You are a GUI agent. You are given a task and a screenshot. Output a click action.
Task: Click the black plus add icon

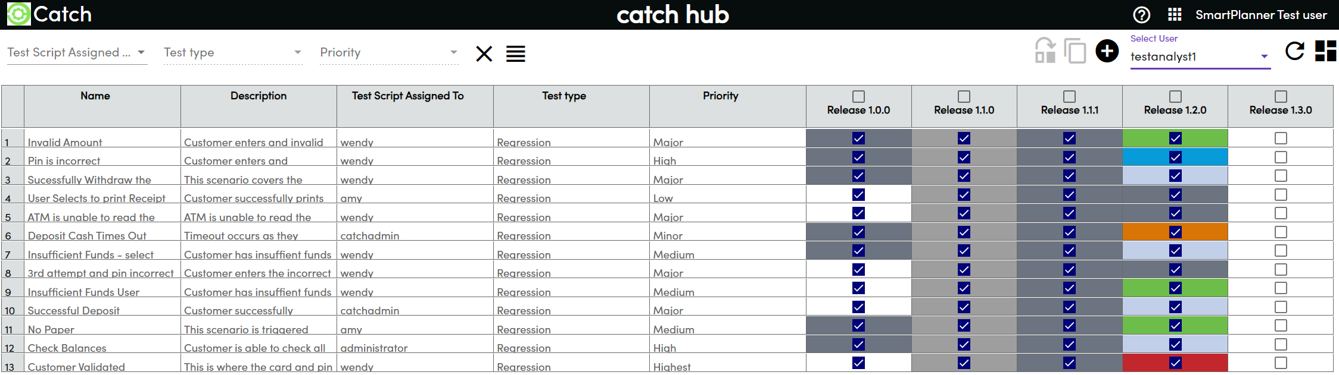[1107, 51]
